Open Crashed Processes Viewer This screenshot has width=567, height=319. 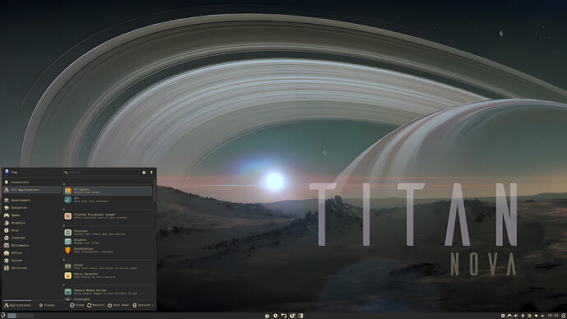click(108, 216)
